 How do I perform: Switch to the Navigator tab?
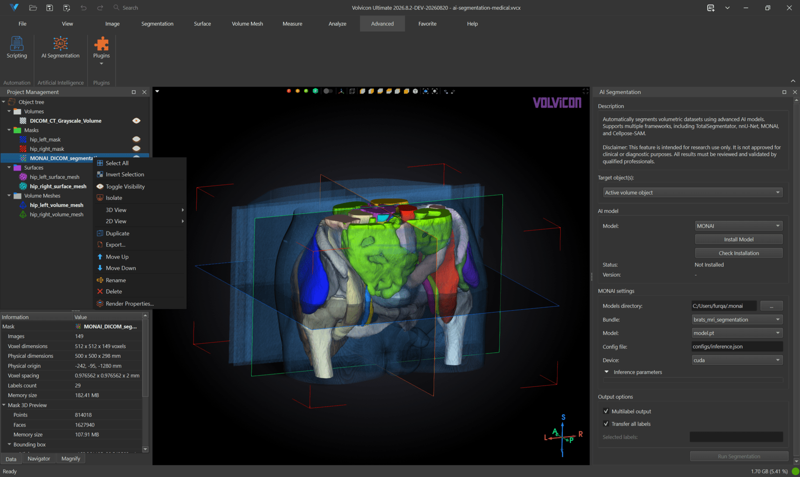point(39,459)
